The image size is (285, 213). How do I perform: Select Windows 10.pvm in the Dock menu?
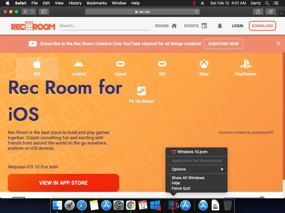tap(196, 152)
